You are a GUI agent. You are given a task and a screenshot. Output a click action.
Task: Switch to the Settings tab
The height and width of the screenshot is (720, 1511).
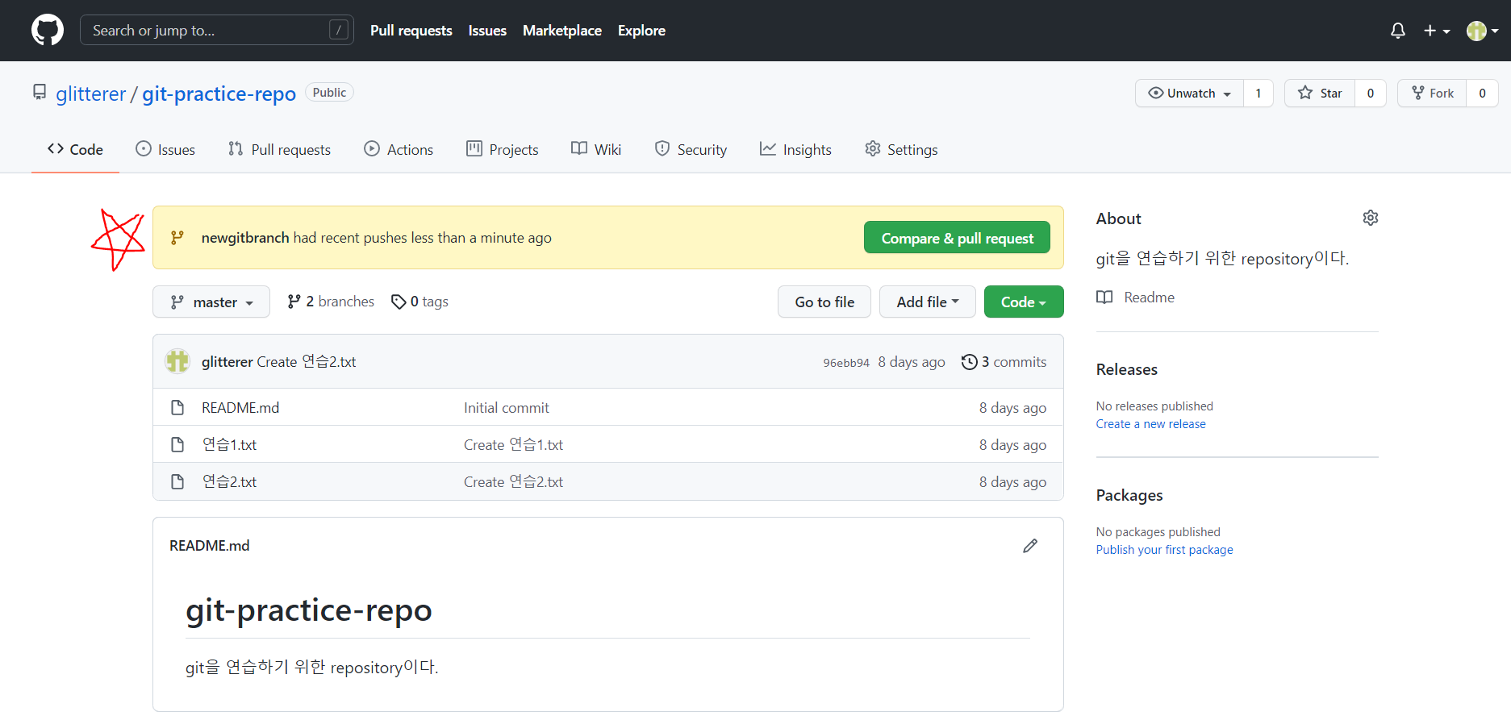tap(901, 149)
